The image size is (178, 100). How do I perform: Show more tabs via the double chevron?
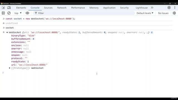[152, 7]
